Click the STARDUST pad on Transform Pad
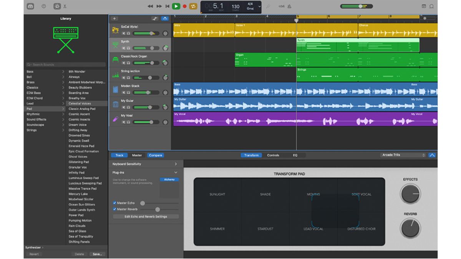This screenshot has height=259, width=461. coord(265,228)
